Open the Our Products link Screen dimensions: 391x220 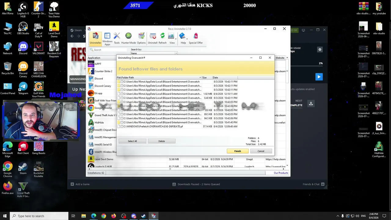click(281, 173)
